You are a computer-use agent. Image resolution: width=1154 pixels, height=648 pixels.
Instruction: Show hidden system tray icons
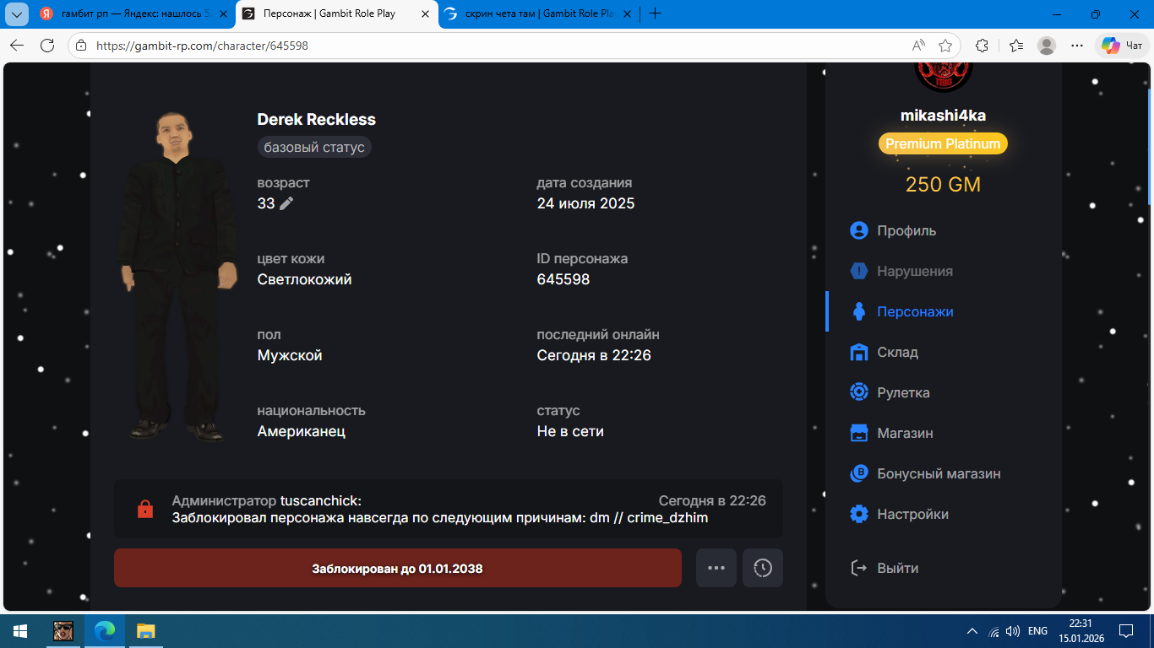pos(972,631)
